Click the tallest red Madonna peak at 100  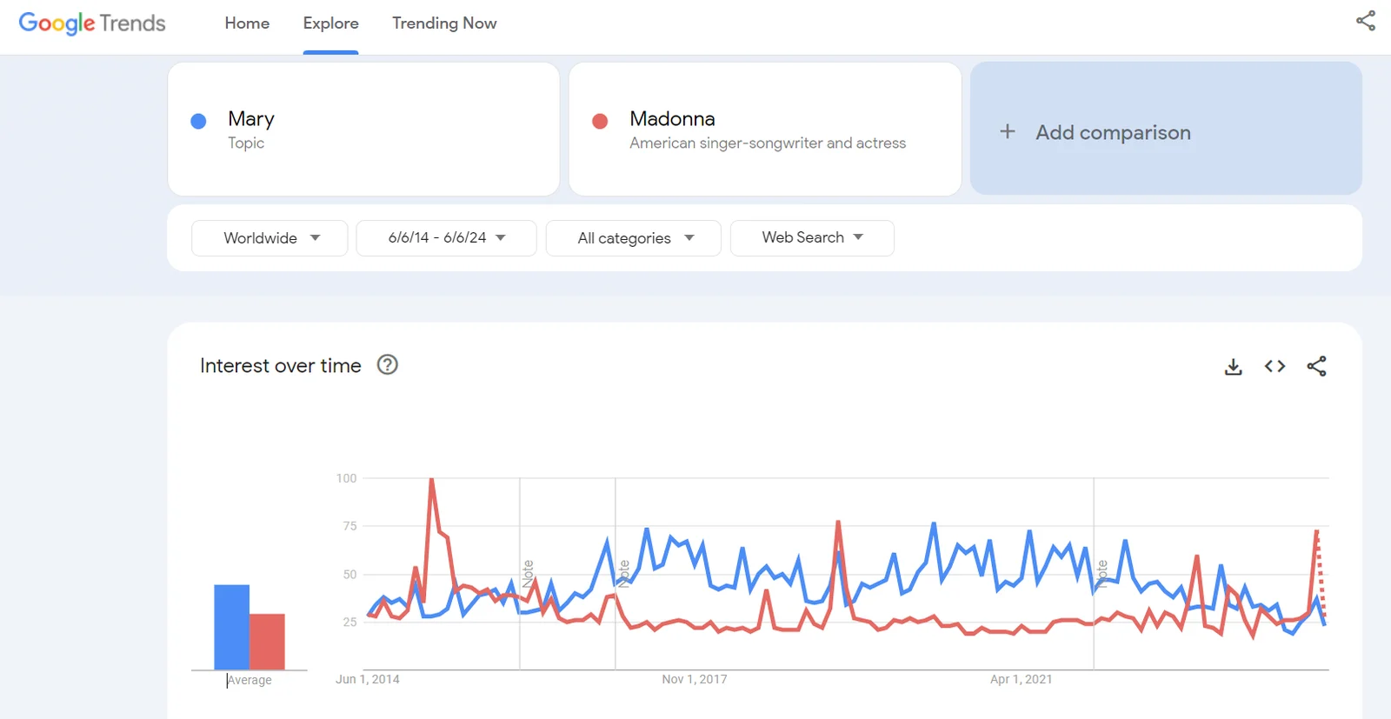pyautogui.click(x=431, y=480)
